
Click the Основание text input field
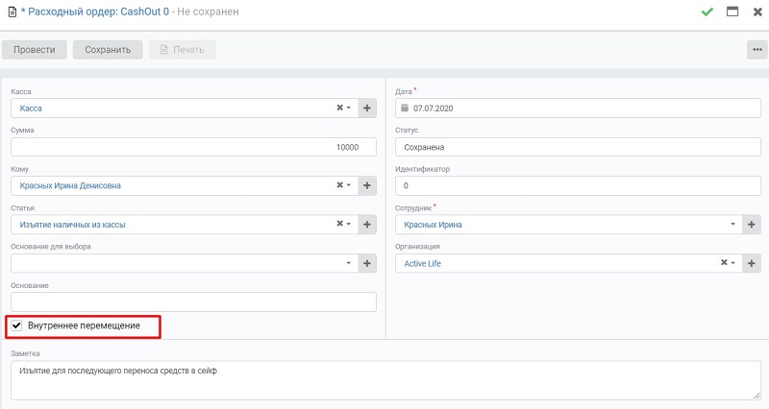point(194,302)
